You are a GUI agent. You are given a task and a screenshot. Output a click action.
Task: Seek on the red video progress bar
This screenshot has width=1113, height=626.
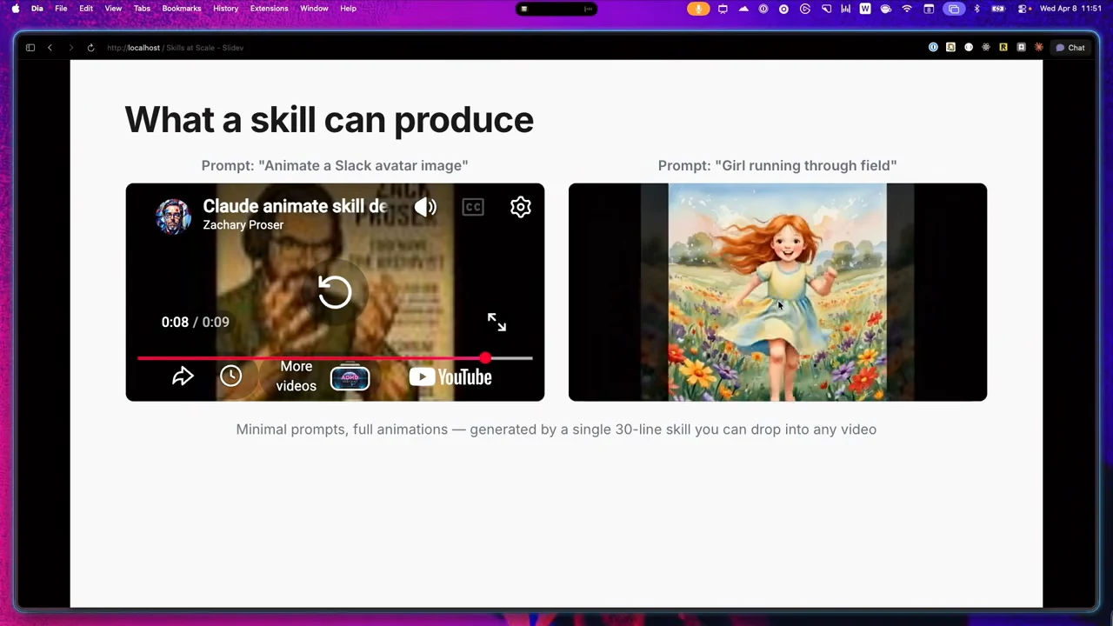pos(335,358)
